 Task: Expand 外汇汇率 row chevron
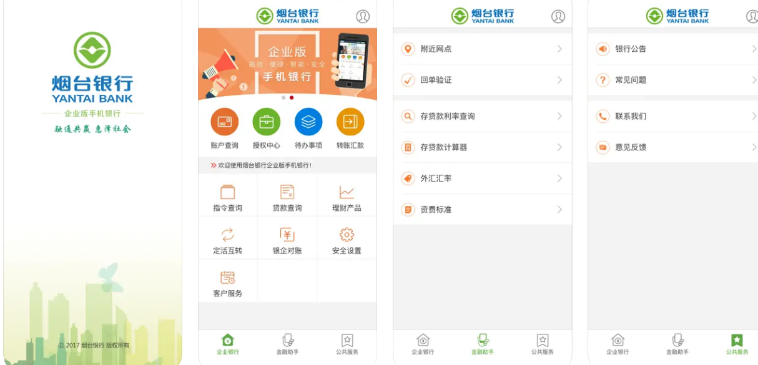tap(559, 178)
